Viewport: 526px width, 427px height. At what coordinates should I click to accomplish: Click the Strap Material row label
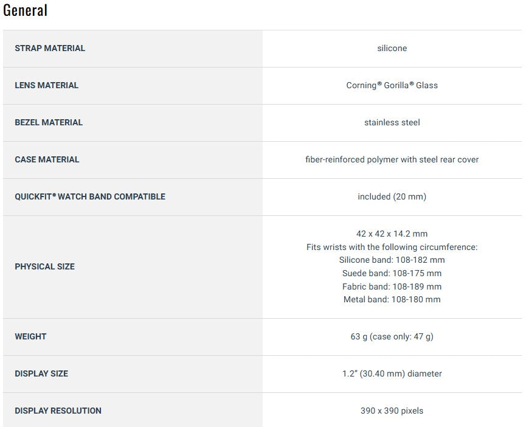[x=50, y=48]
